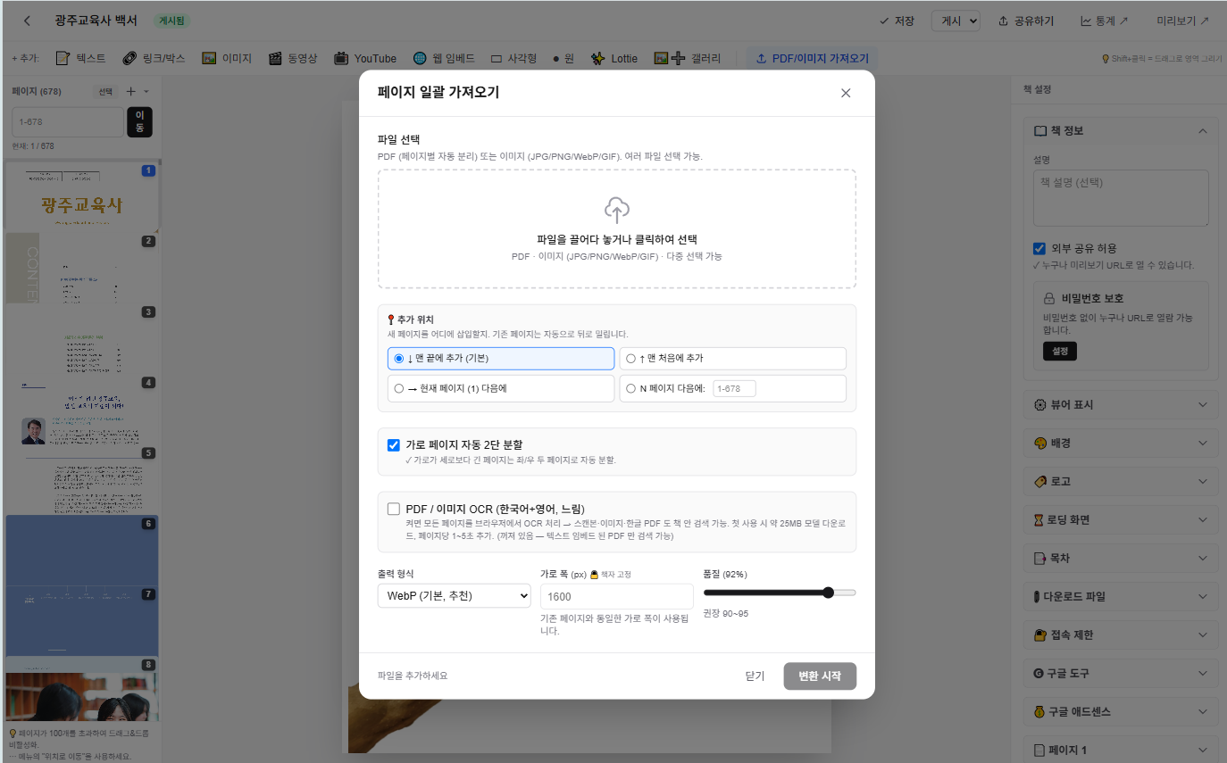The height and width of the screenshot is (763, 1227).
Task: Open the 게시 publish dropdown
Action: coord(956,21)
